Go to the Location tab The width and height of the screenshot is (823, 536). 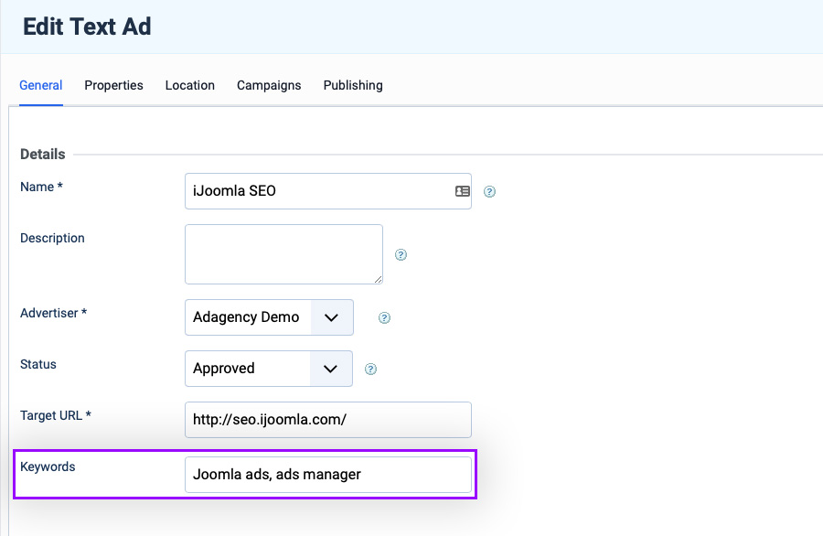coord(190,85)
